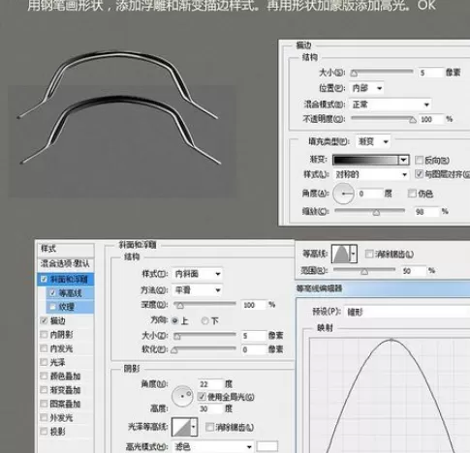Open the 高光模式 dropdown showing 滤色
470x453 pixels.
tap(213, 447)
